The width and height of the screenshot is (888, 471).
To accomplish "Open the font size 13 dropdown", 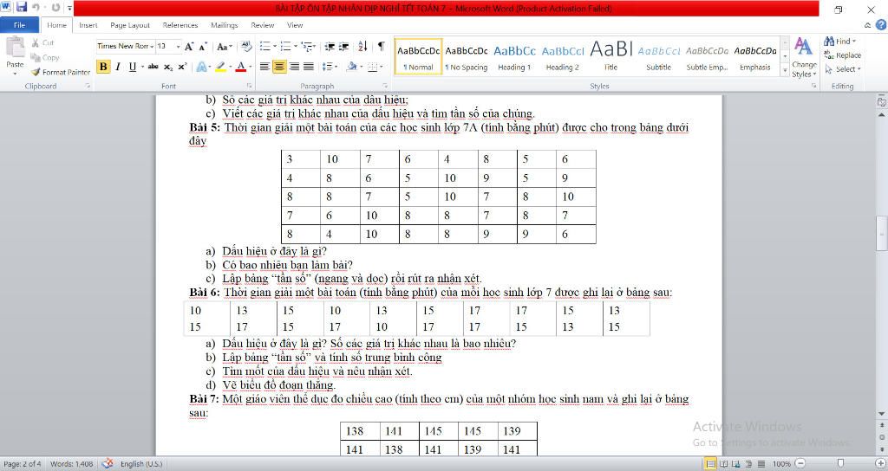I will point(178,47).
